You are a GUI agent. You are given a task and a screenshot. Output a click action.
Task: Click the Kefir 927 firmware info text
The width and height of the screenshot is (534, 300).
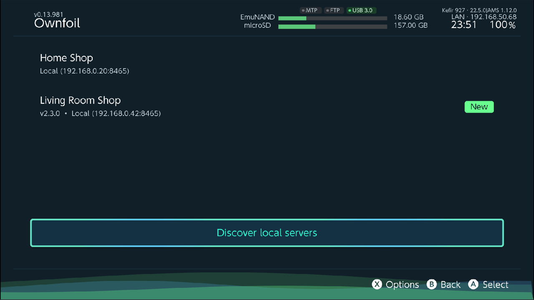click(479, 10)
